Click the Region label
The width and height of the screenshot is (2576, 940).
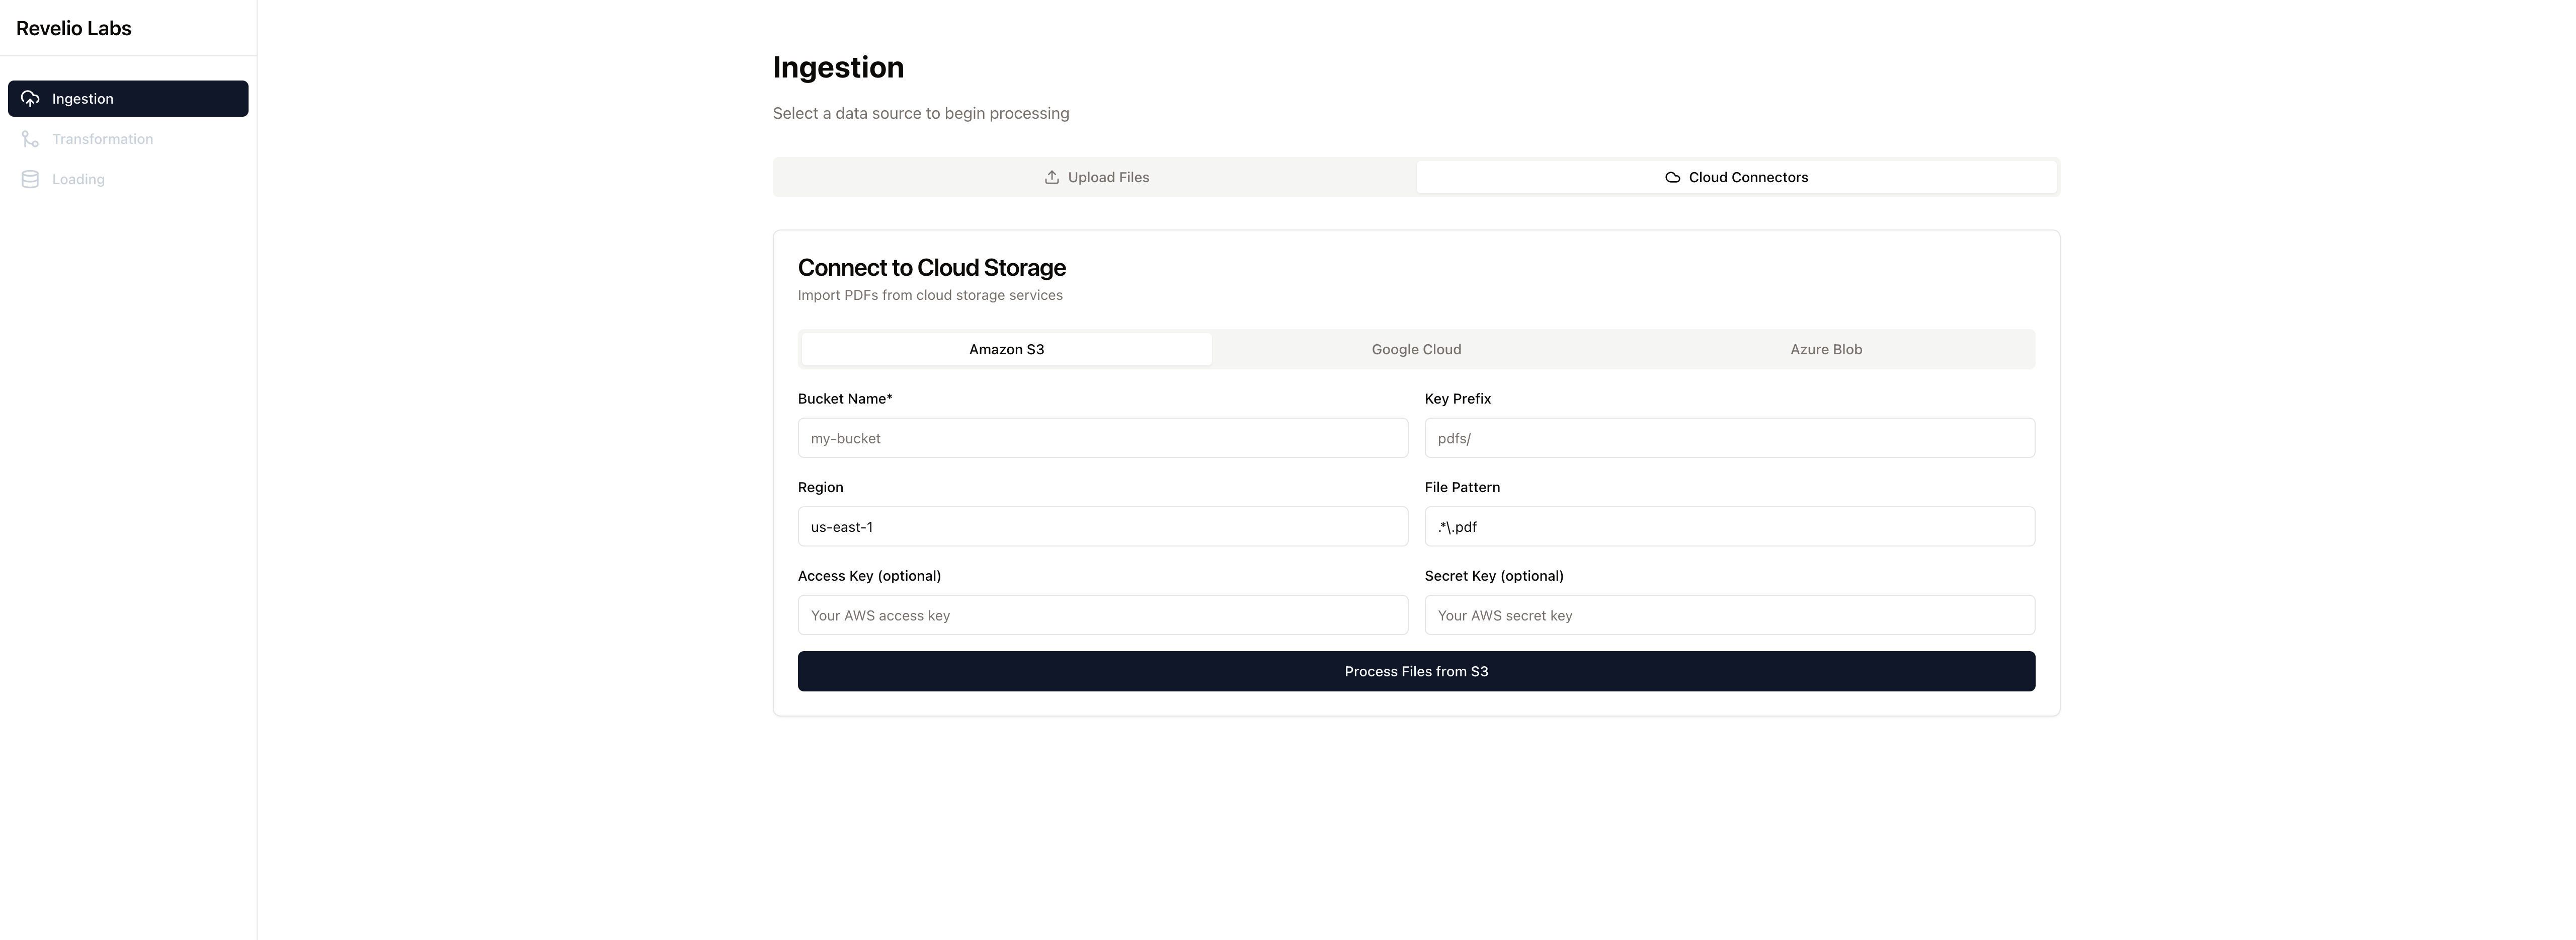pyautogui.click(x=821, y=487)
